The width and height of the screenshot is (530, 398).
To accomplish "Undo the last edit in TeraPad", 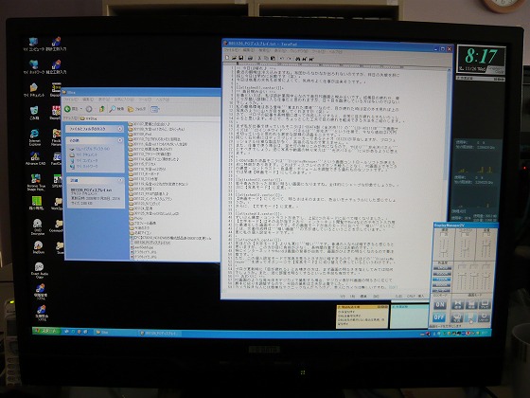I will [x=282, y=58].
